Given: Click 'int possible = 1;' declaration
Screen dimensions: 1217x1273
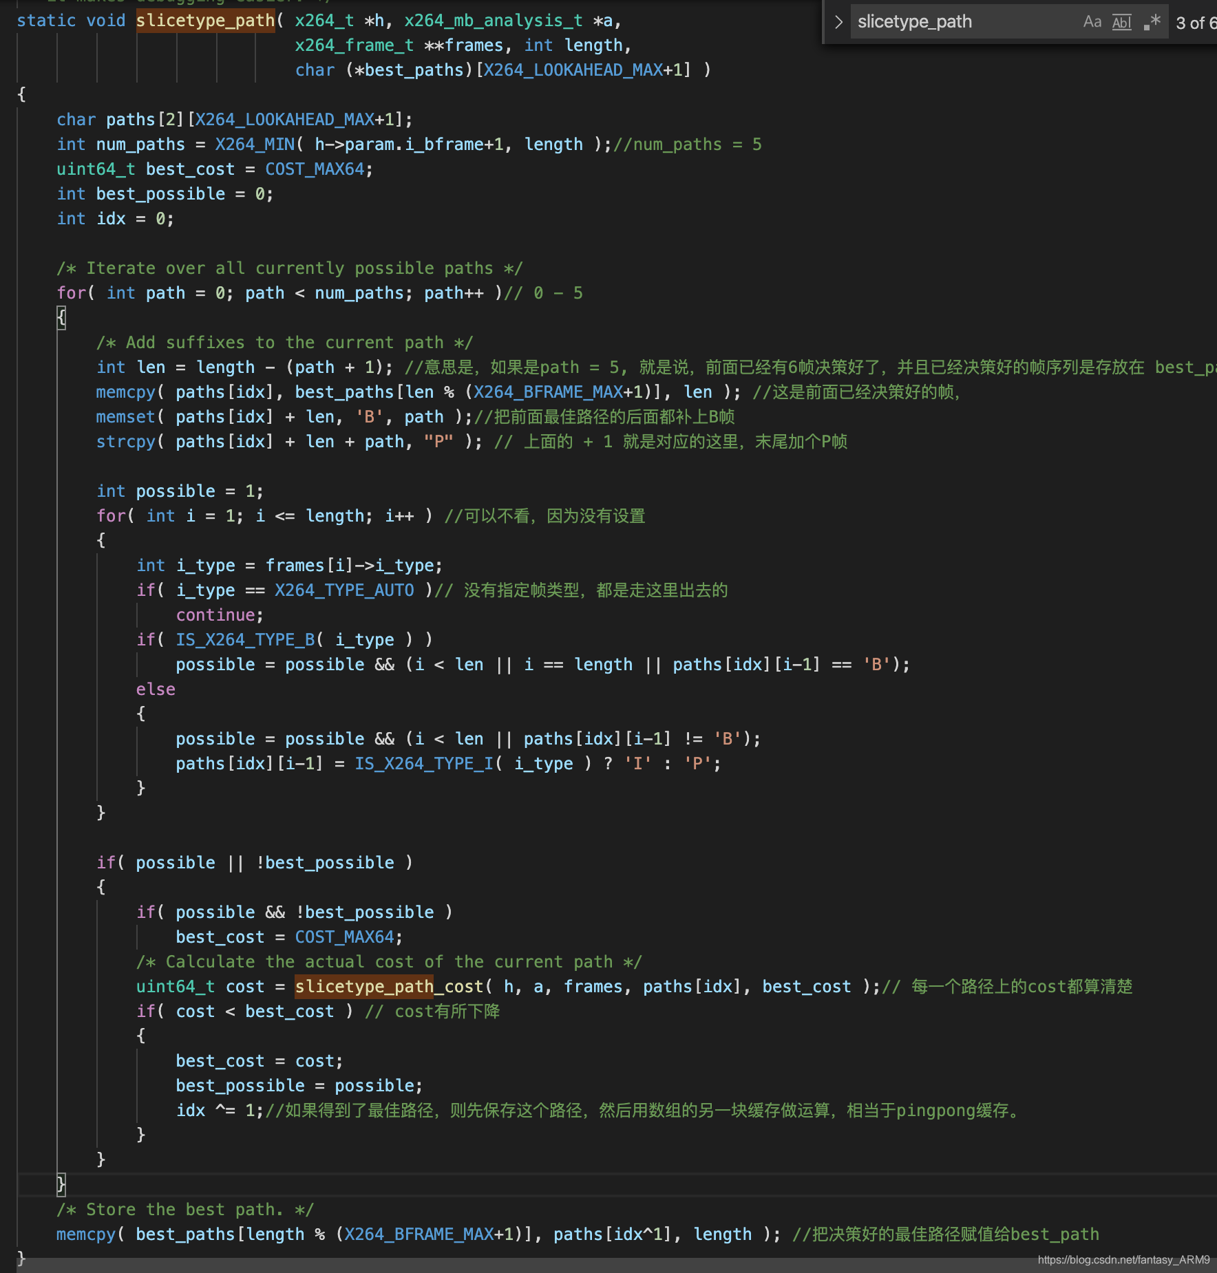Looking at the screenshot, I should (x=180, y=491).
